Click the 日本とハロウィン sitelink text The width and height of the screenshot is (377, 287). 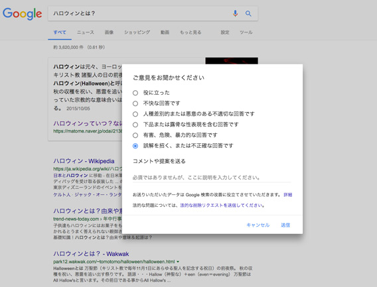pyautogui.click(x=70, y=176)
